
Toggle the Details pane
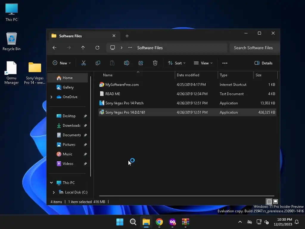(x=264, y=63)
